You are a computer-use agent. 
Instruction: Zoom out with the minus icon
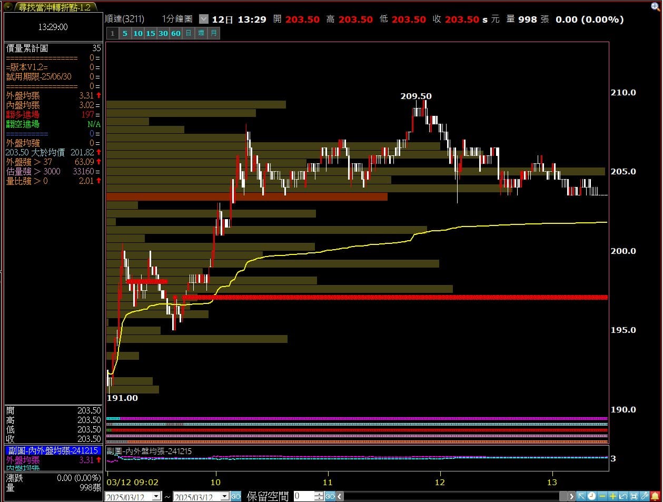(x=602, y=496)
